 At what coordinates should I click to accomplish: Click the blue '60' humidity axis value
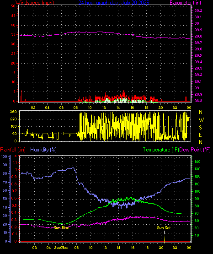tap(5, 190)
